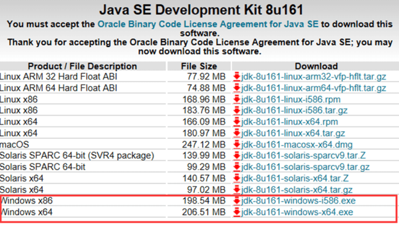Screen dimensions: 399x225
Task: Click download arrow icon beside solaris-sparcv9.tar.gz
Action: click(x=237, y=167)
